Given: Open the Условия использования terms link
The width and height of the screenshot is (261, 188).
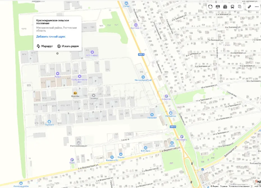Looking at the screenshot, I should click(x=239, y=186).
